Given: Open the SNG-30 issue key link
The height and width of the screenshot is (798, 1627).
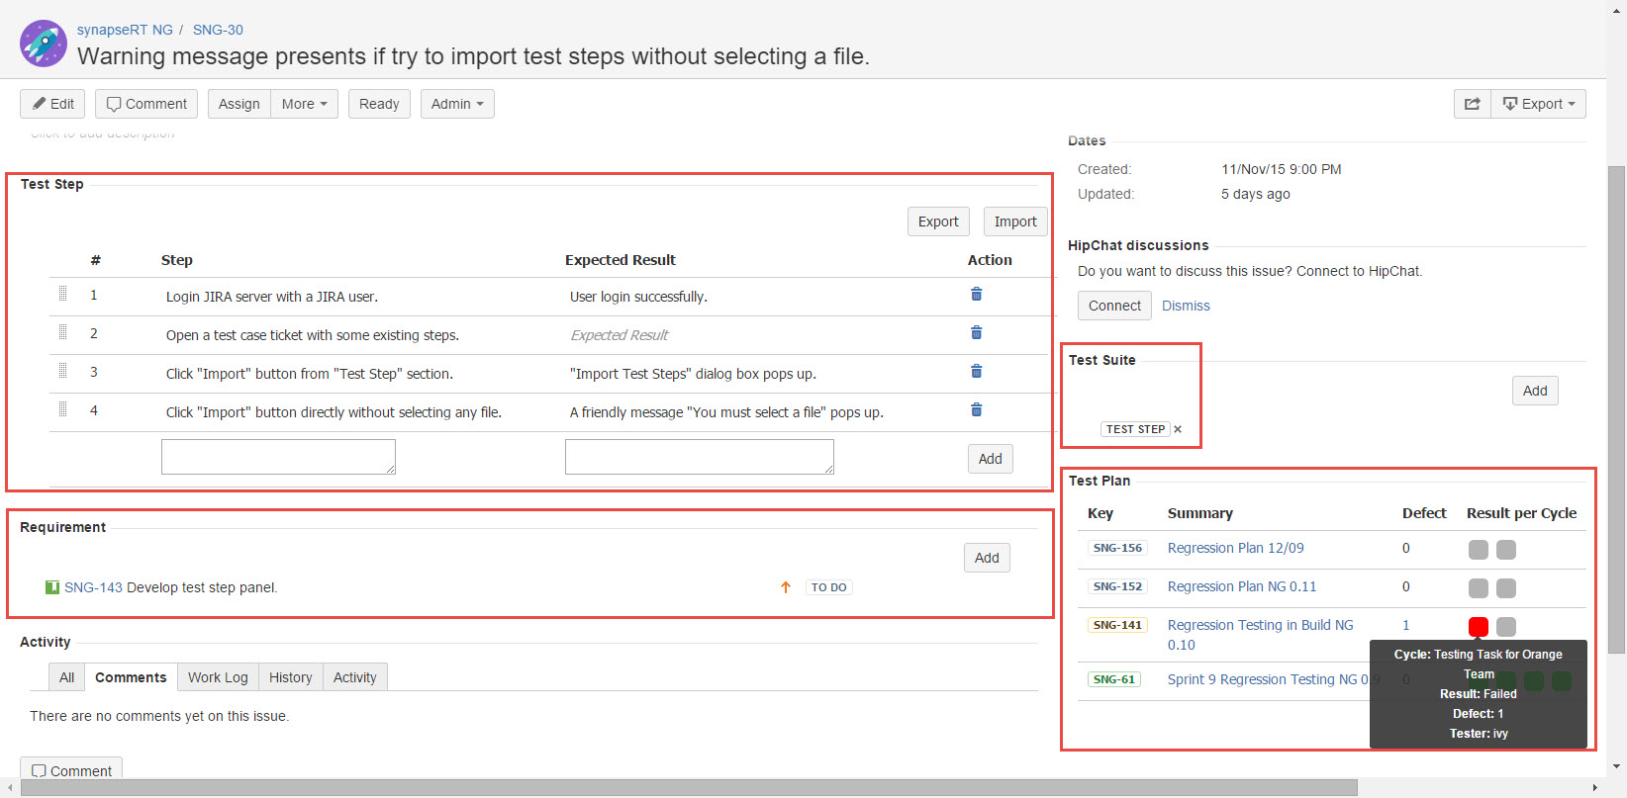Looking at the screenshot, I should (218, 30).
